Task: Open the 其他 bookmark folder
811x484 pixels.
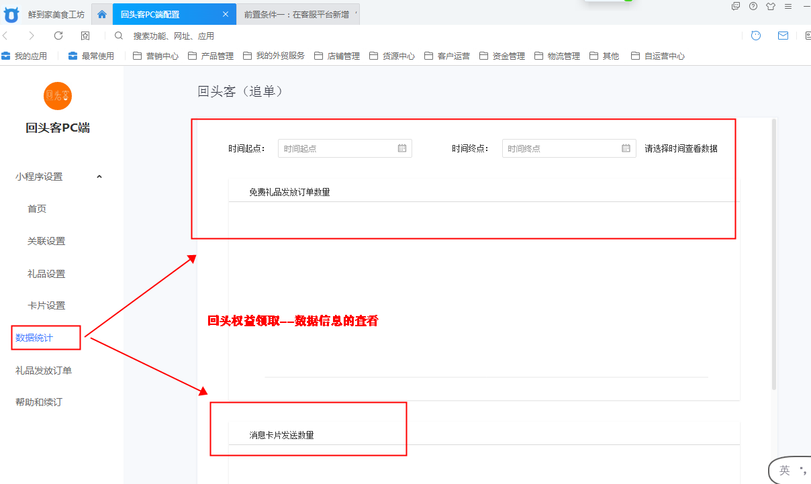Action: coord(604,56)
